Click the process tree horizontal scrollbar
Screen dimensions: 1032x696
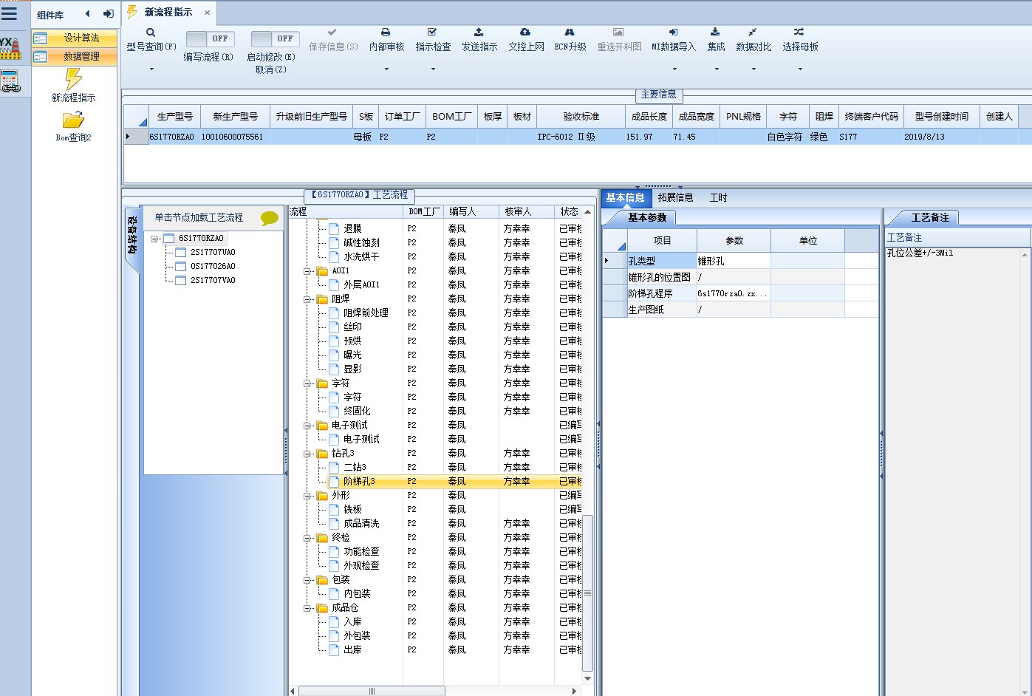[x=372, y=691]
